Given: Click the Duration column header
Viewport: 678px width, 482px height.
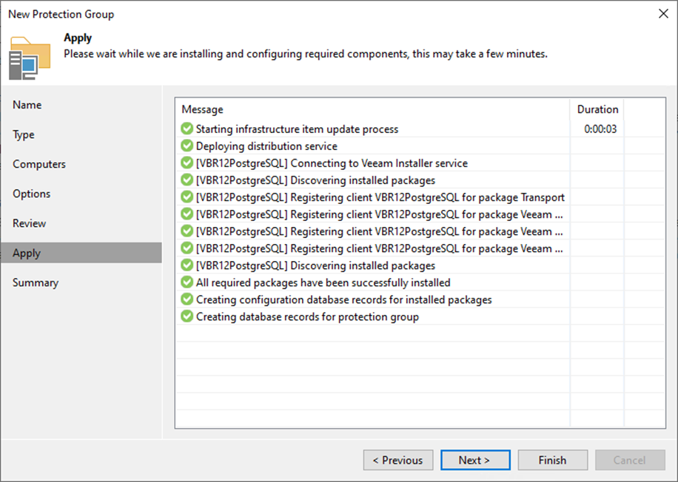Looking at the screenshot, I should point(597,109).
